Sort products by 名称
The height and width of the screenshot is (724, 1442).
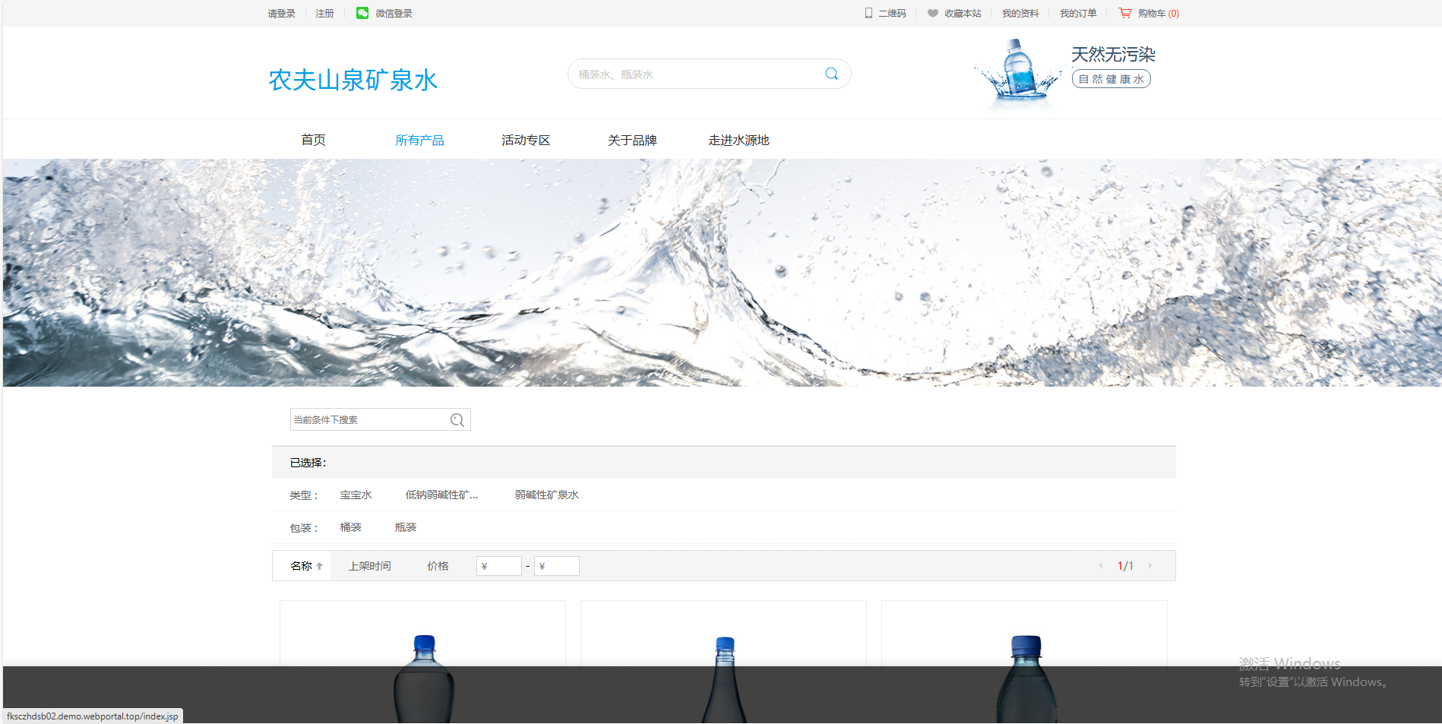click(302, 566)
